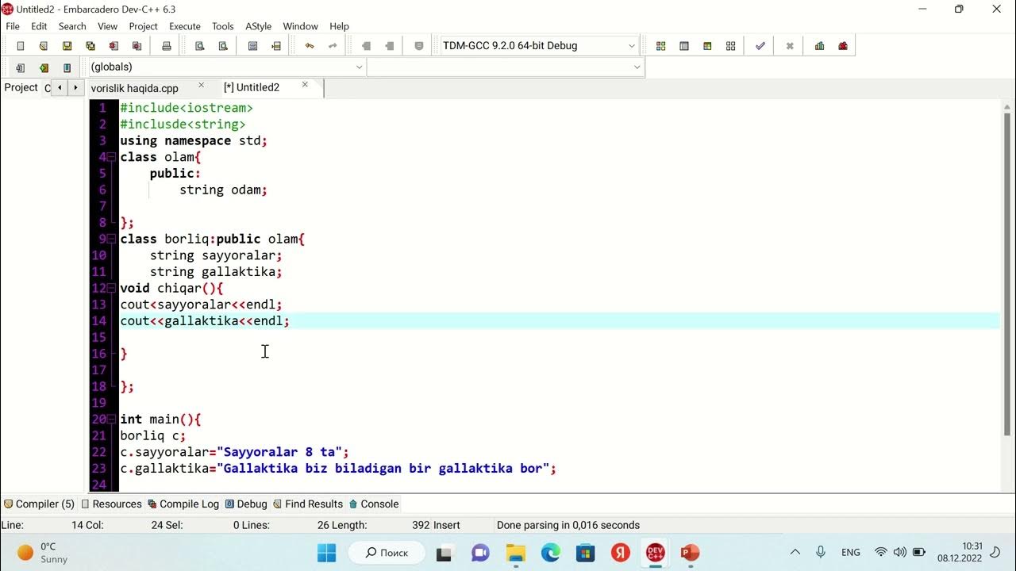Click the editor vertical scrollbar thumb
Viewport: 1016px width, 571px height.
click(x=1007, y=274)
